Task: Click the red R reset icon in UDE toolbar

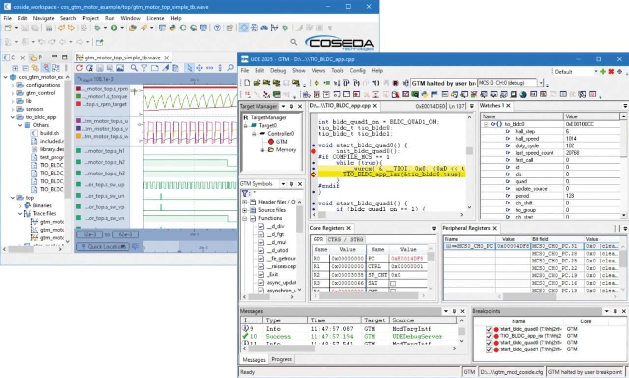Action: click(395, 83)
